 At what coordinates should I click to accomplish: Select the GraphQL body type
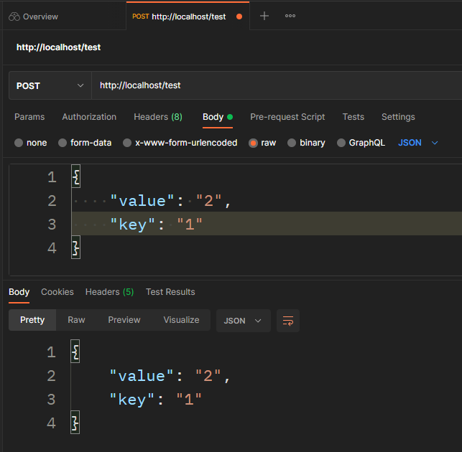(341, 143)
